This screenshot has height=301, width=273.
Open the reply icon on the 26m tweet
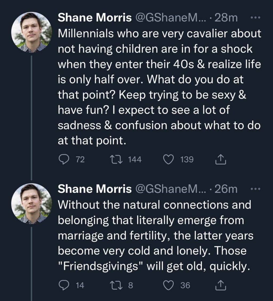point(64,285)
